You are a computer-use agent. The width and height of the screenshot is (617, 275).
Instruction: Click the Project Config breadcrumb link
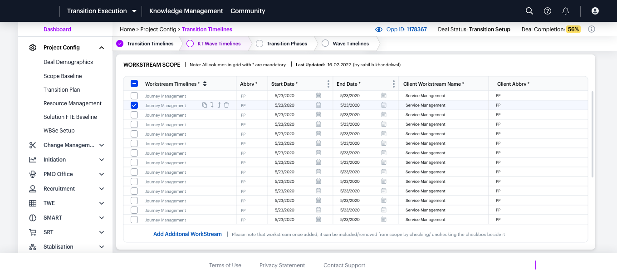[158, 29]
